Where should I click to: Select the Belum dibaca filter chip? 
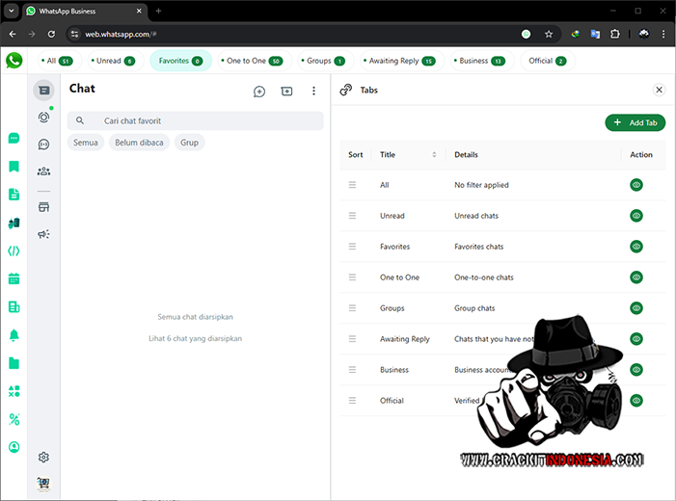(x=141, y=143)
